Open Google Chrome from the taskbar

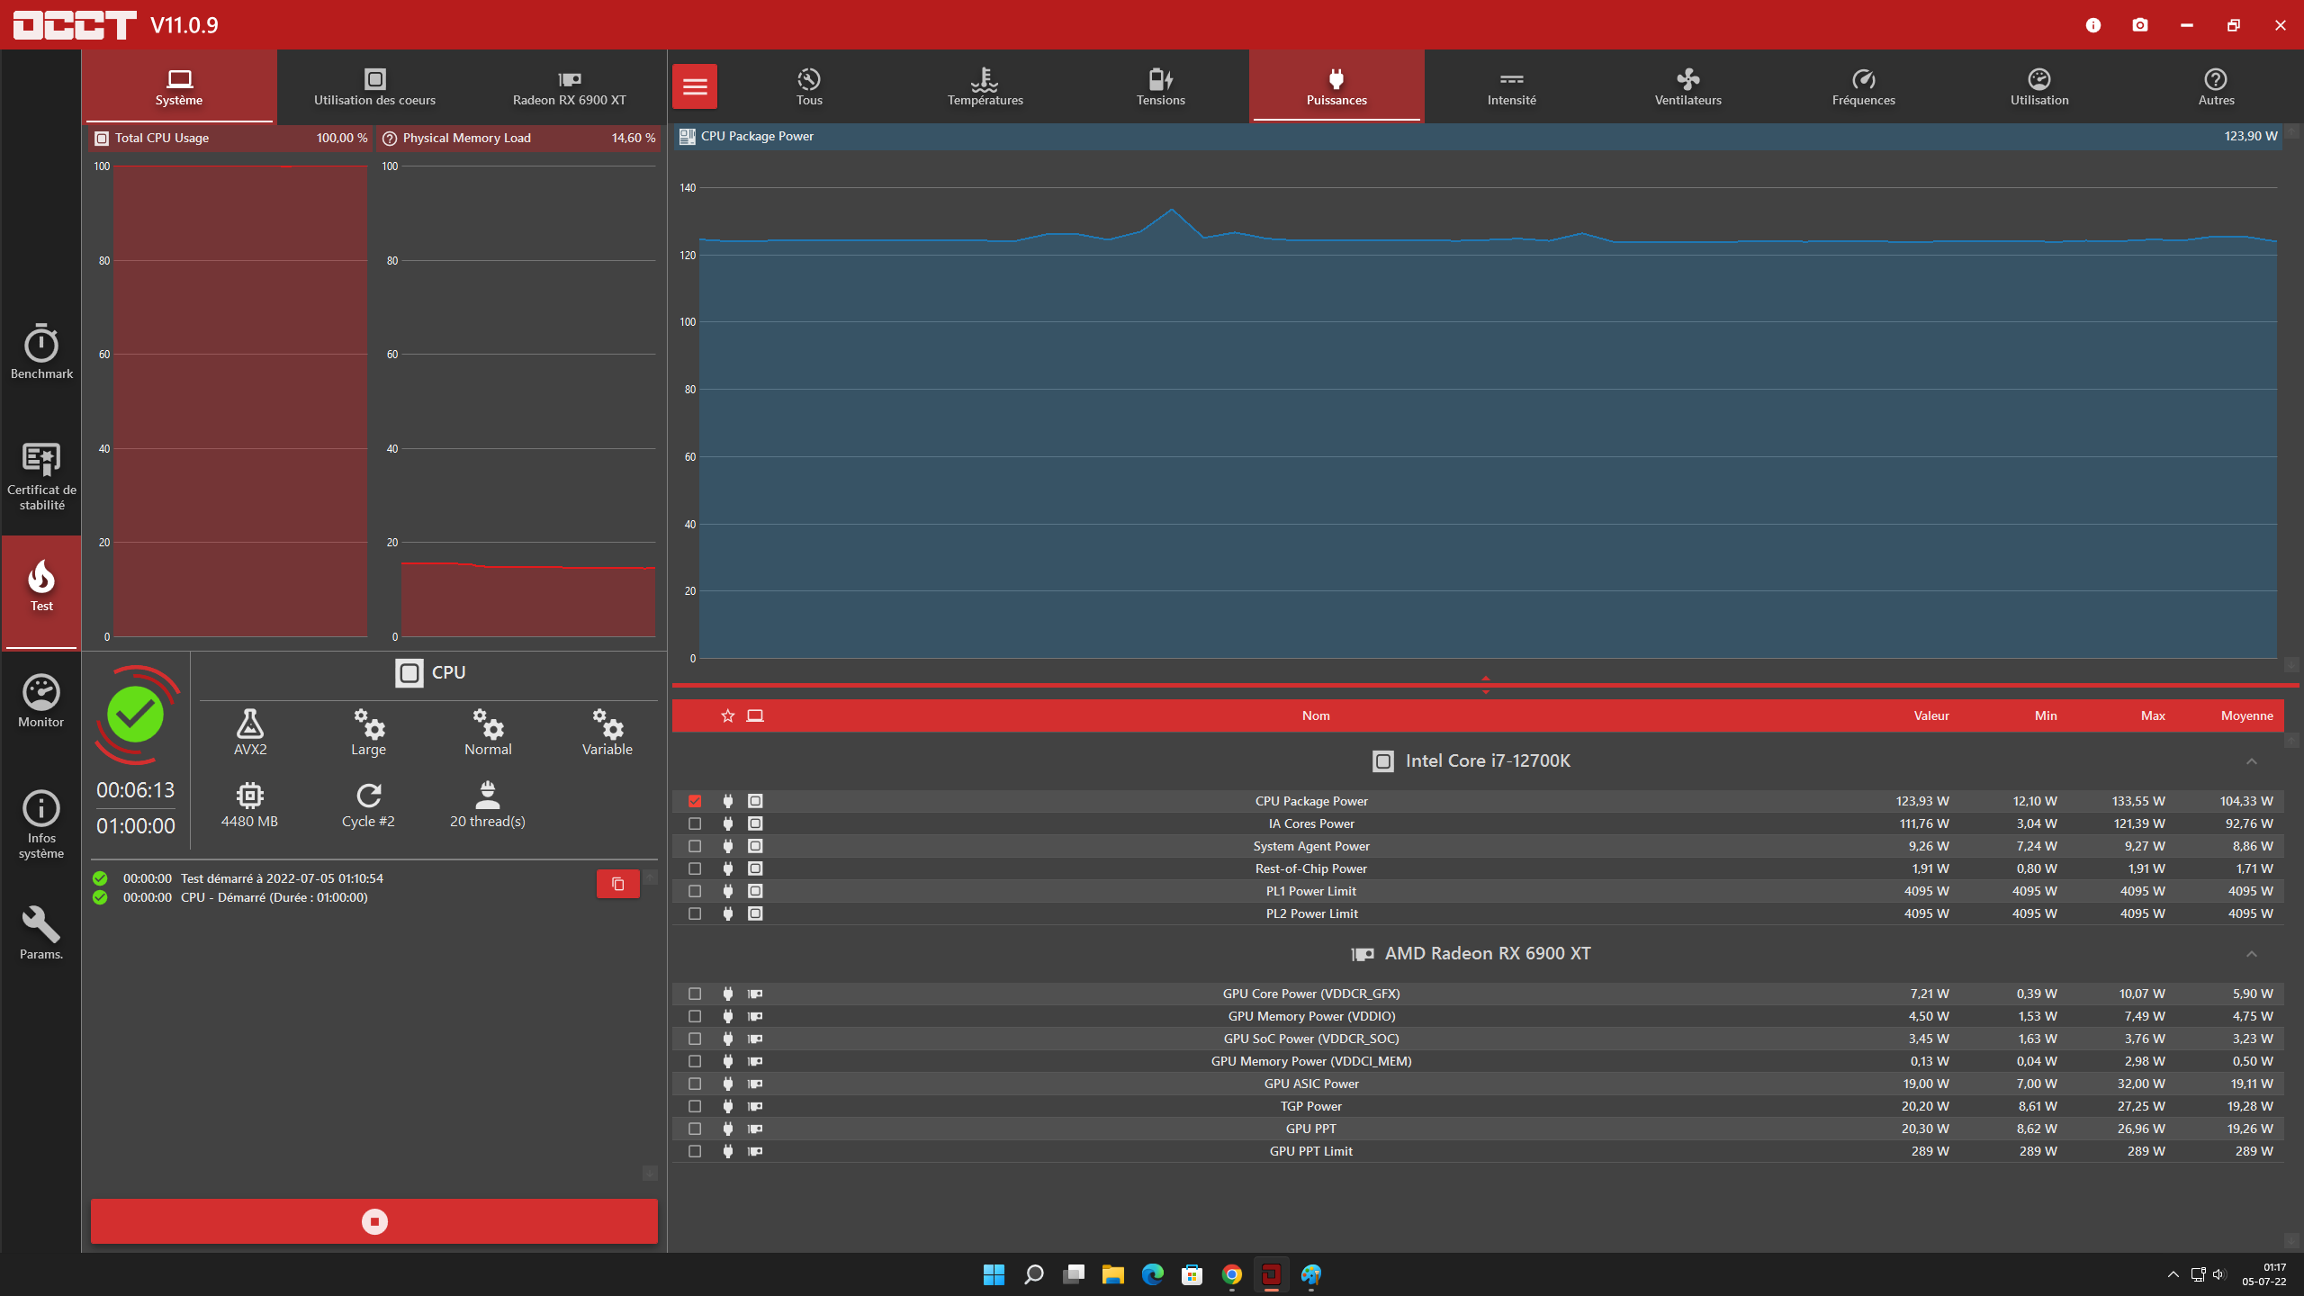(x=1231, y=1274)
